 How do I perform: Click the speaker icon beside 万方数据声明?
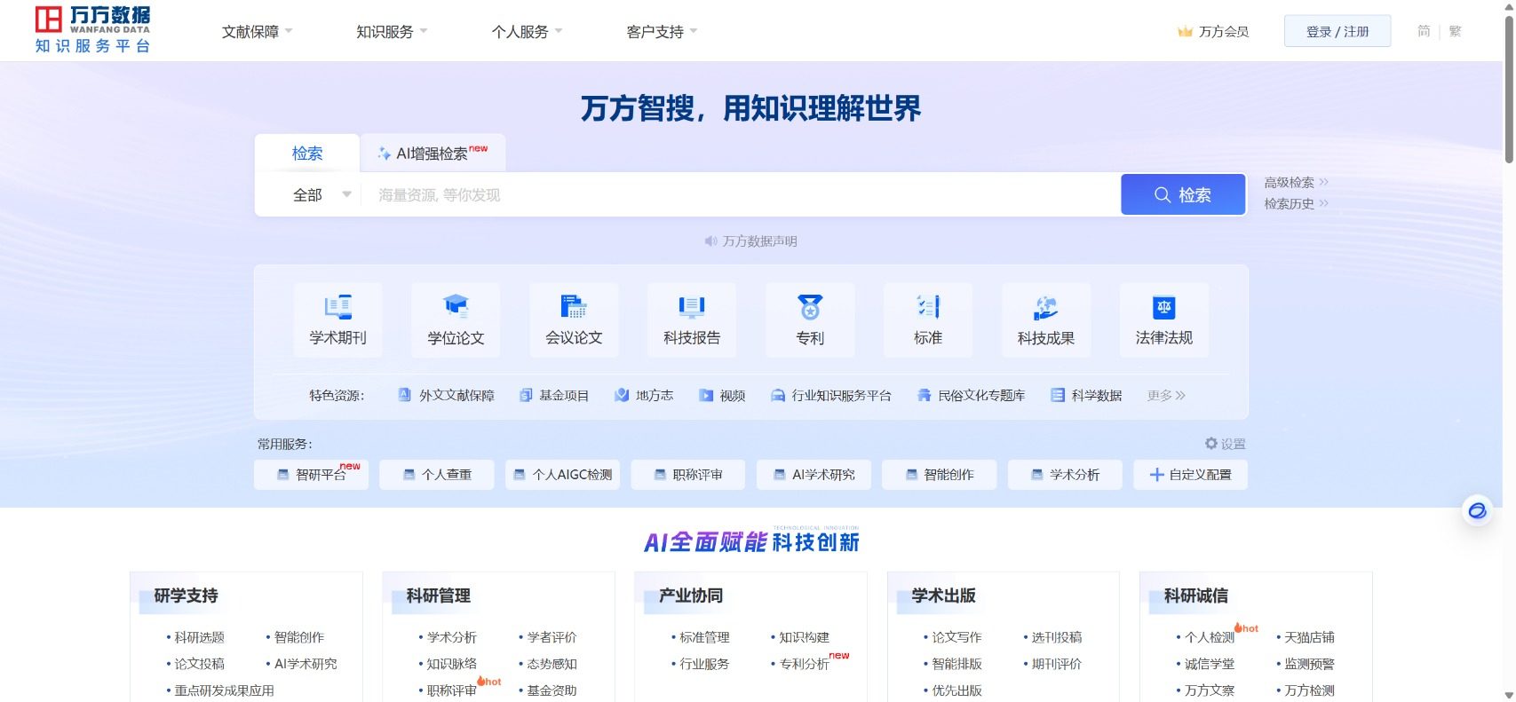[x=710, y=241]
